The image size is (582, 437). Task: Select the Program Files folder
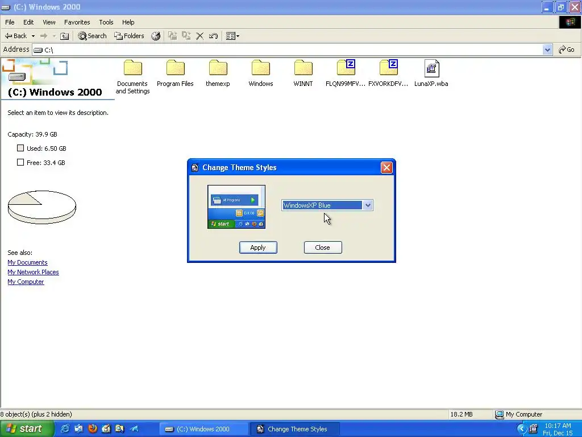pyautogui.click(x=175, y=73)
